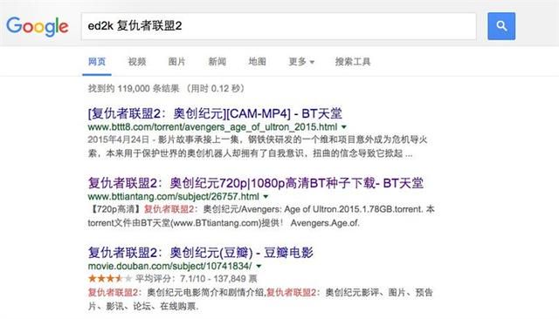
Task: Open the 地图 tab
Action: pyautogui.click(x=257, y=62)
